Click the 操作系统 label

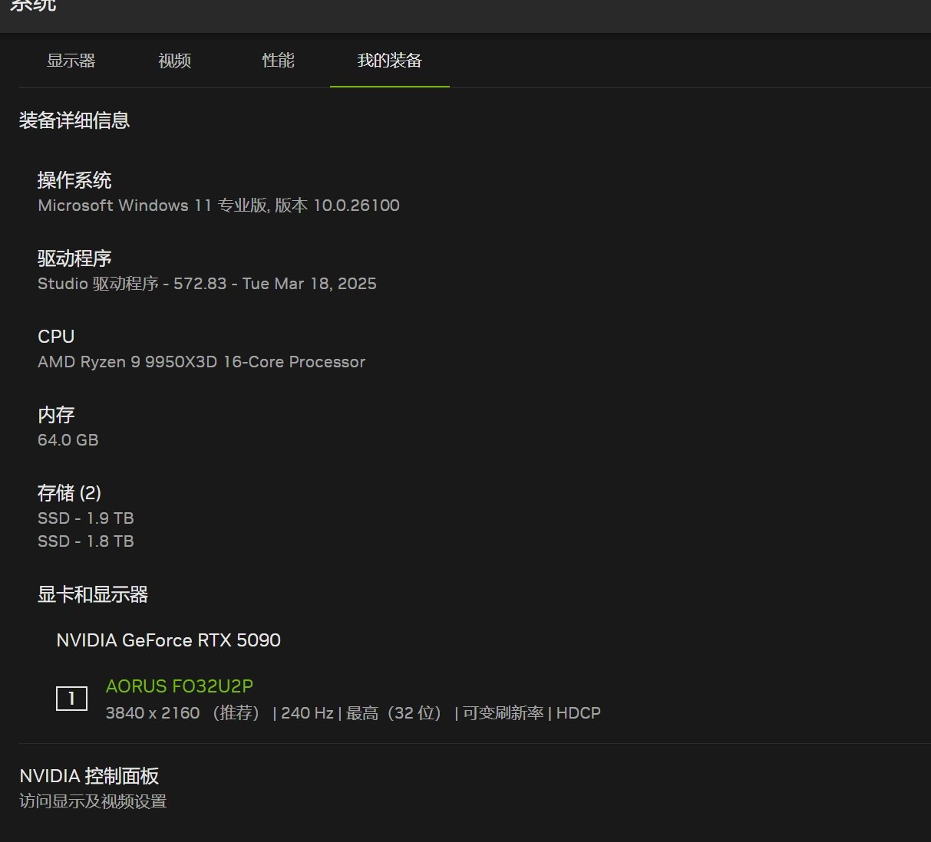tap(74, 180)
